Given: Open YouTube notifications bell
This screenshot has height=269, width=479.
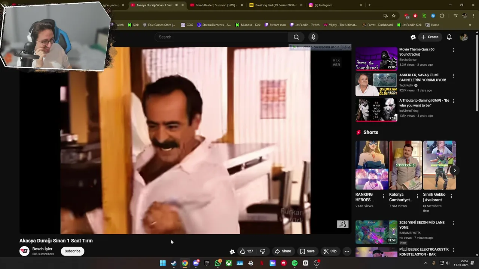Looking at the screenshot, I should click(449, 37).
